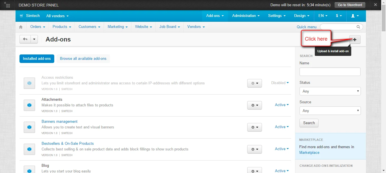
Task: Toggle Access restrictions Disabled status
Action: (x=280, y=83)
